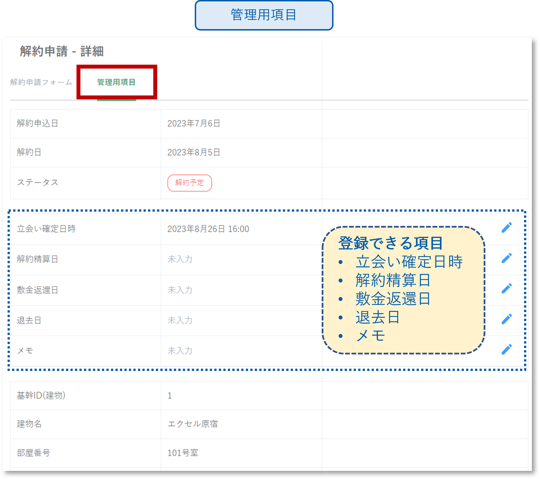Click building name エクセル原宿
Viewport: 540px width, 479px height.
(x=193, y=424)
